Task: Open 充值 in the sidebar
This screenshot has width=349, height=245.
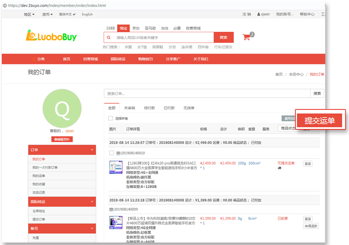Action: [36, 238]
